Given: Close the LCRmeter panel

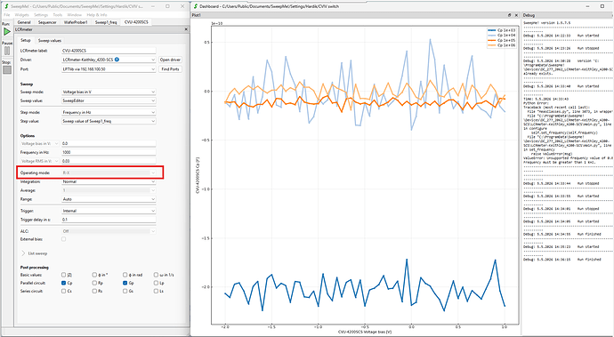Looking at the screenshot, I should tap(186, 29).
